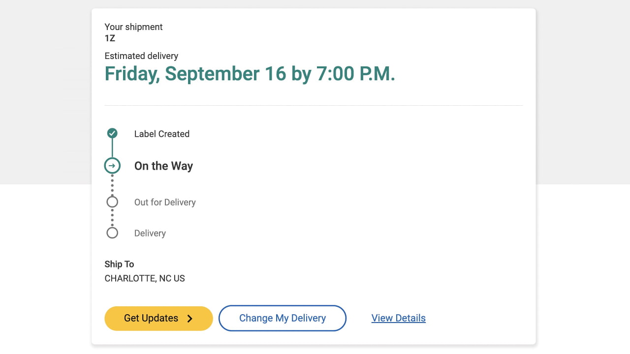Click the Friday, September 16 delivery heading
The height and width of the screenshot is (354, 630).
pos(250,74)
